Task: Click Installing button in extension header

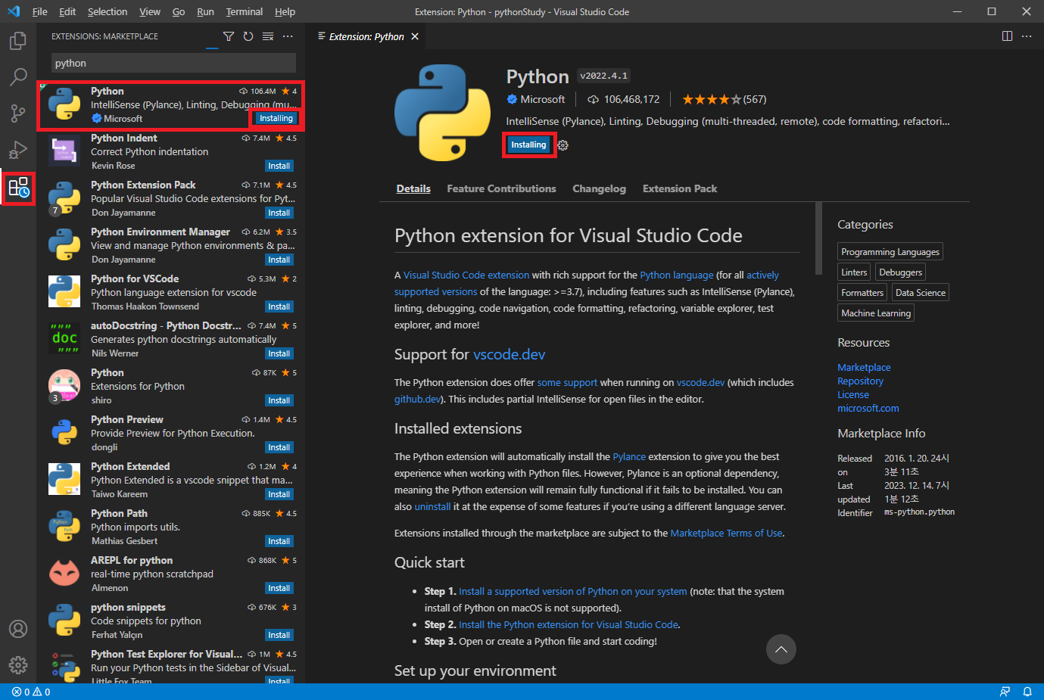Action: (x=528, y=145)
